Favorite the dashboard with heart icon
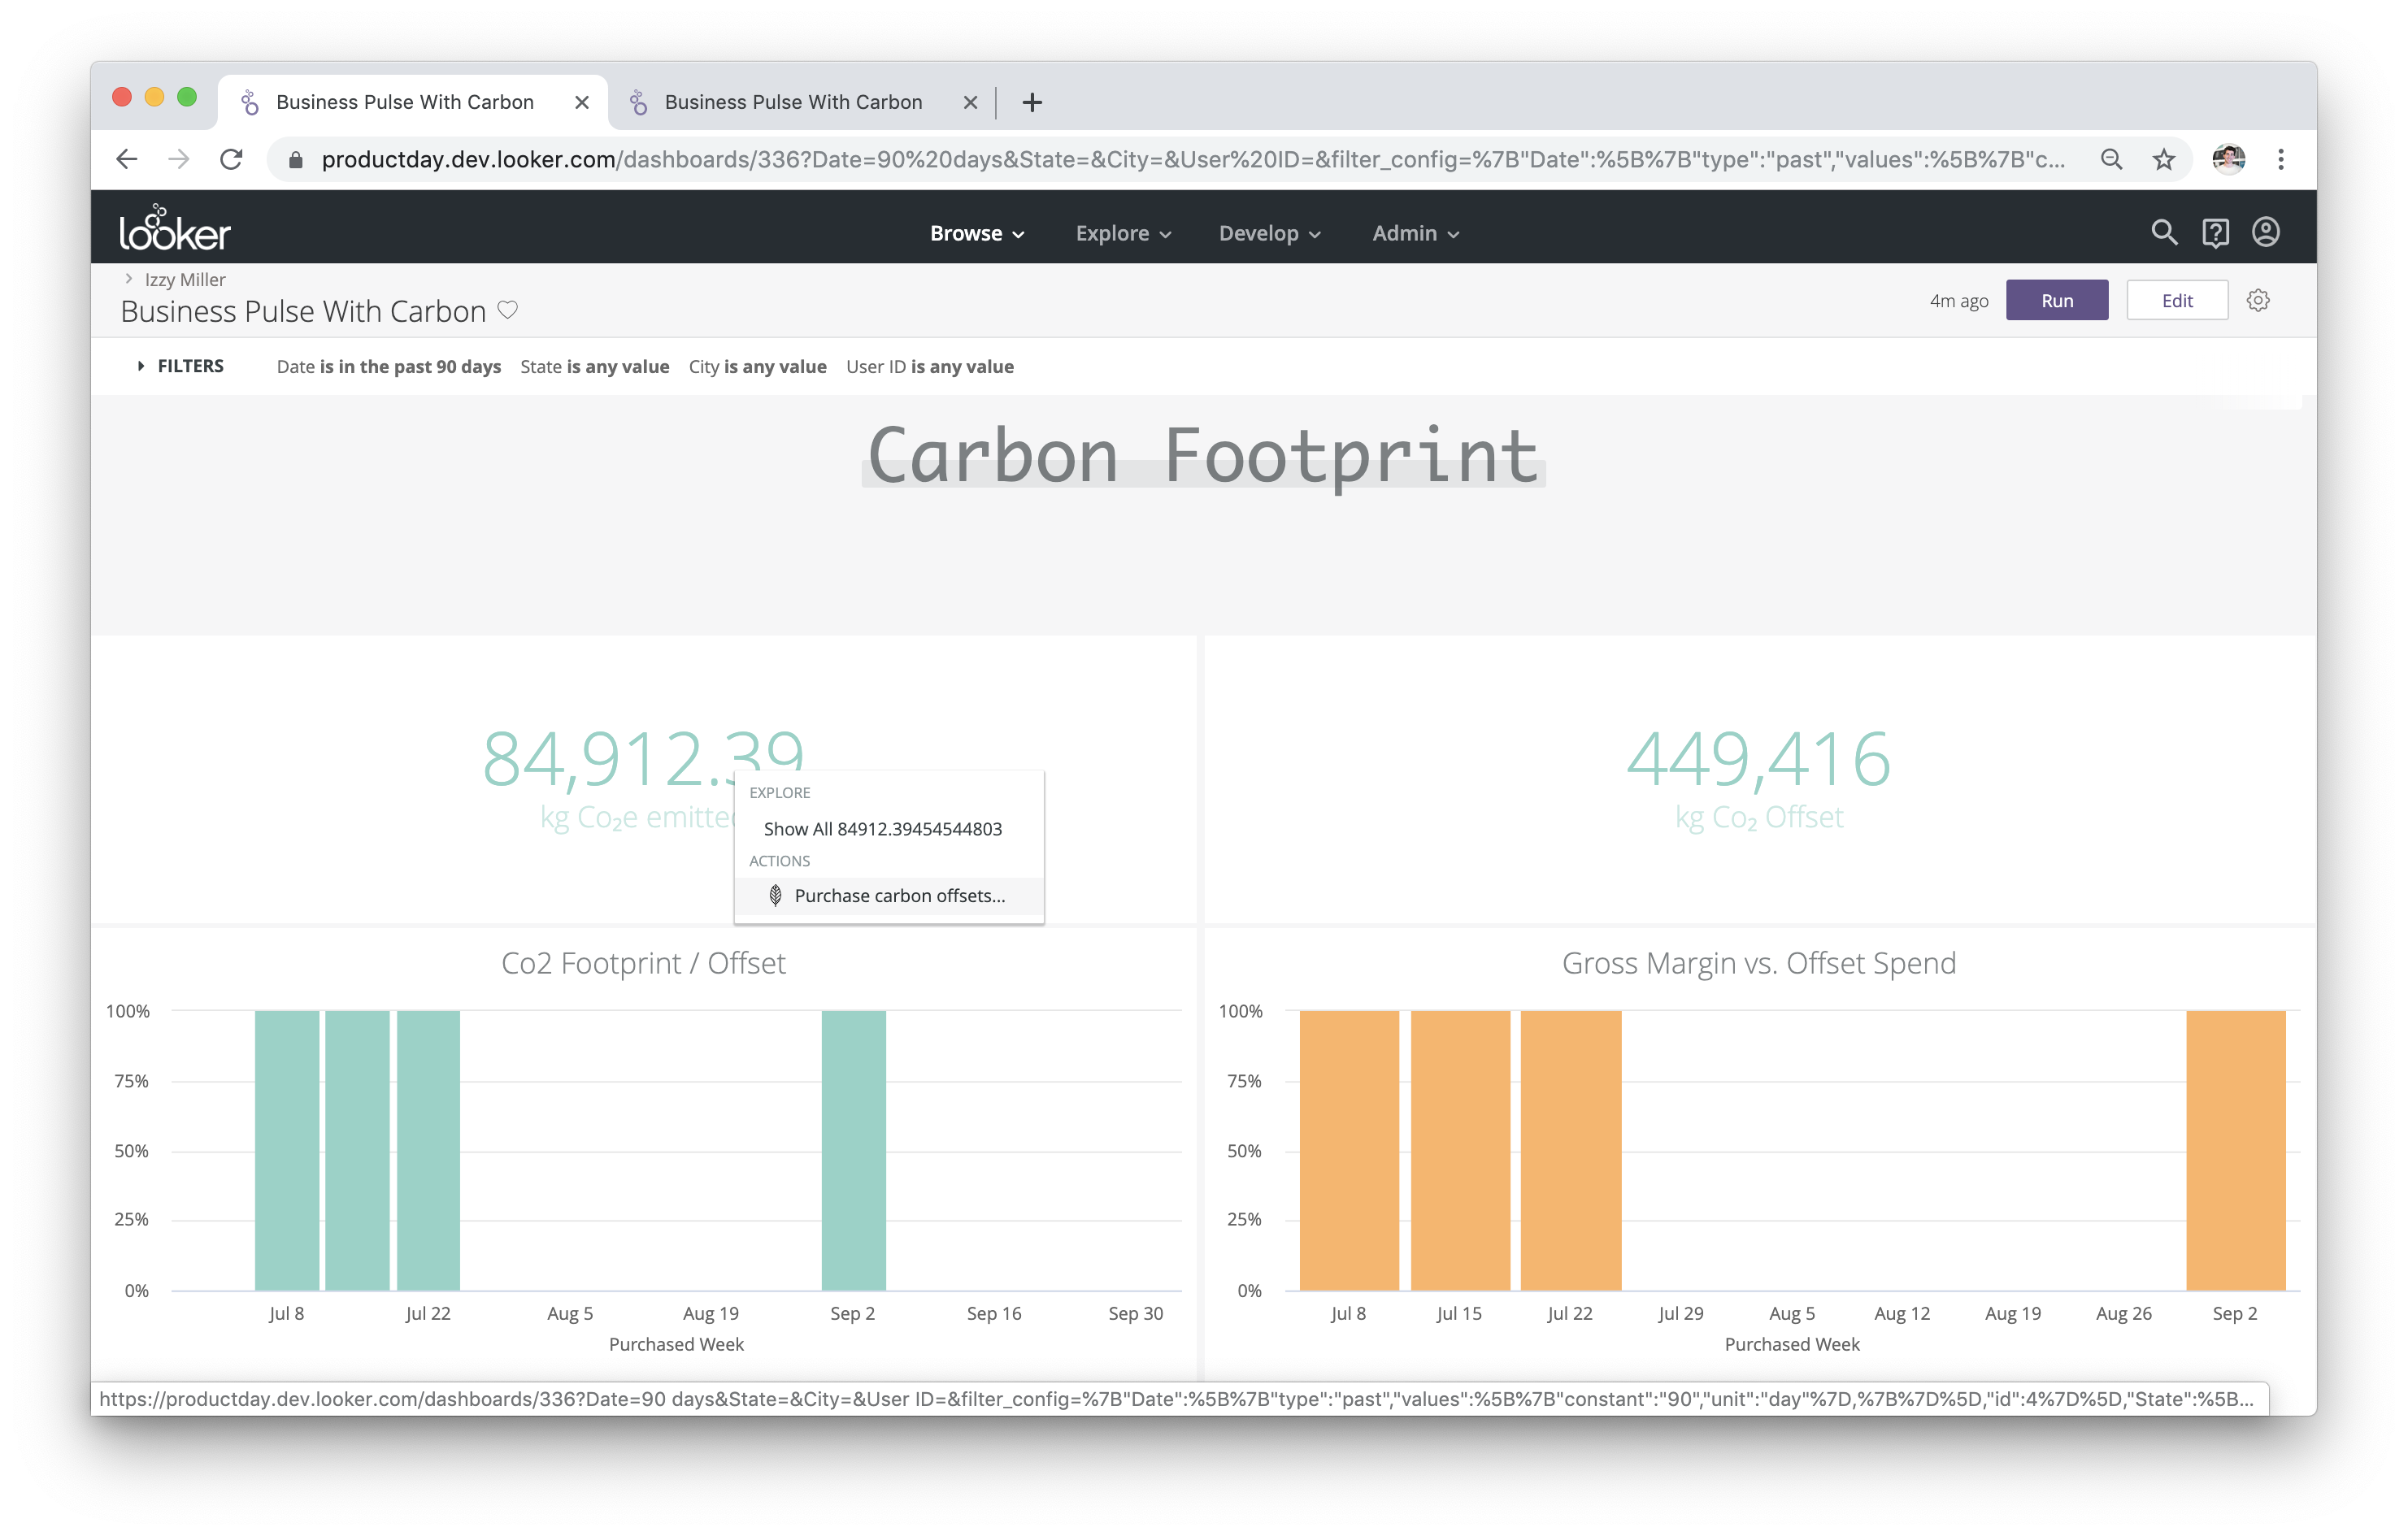The width and height of the screenshot is (2408, 1536). tap(508, 310)
